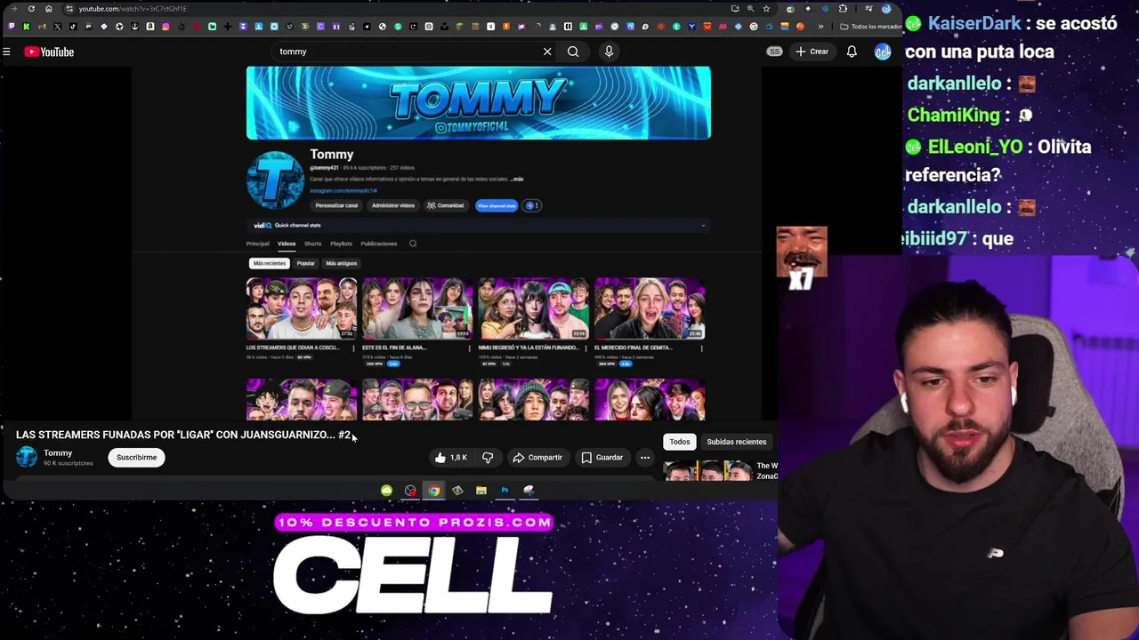The height and width of the screenshot is (640, 1139).
Task: Click the channel search magnifier icon
Action: (x=413, y=244)
